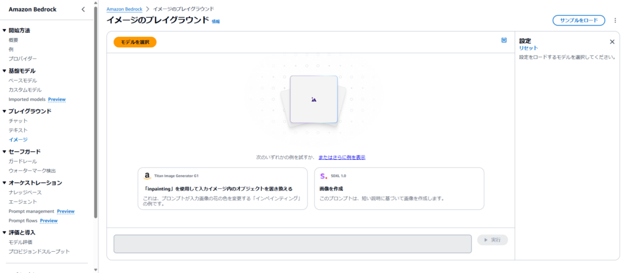Collapse the Amazon Bedrock sidebar with the chevron
This screenshot has width=622, height=273.
tap(83, 9)
